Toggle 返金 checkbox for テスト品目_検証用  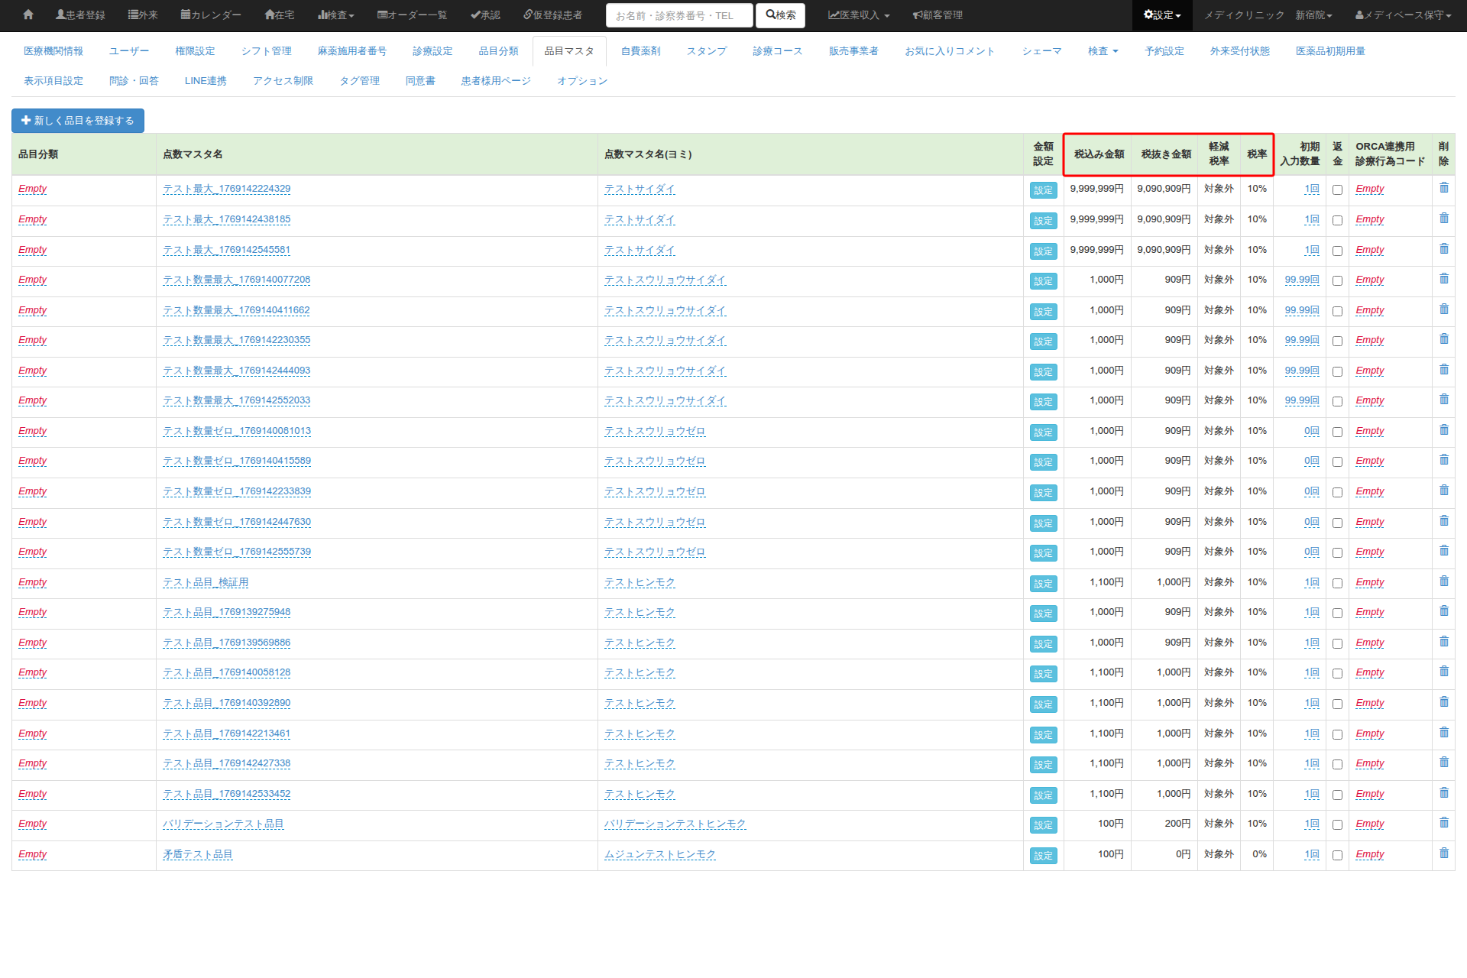tap(1337, 583)
